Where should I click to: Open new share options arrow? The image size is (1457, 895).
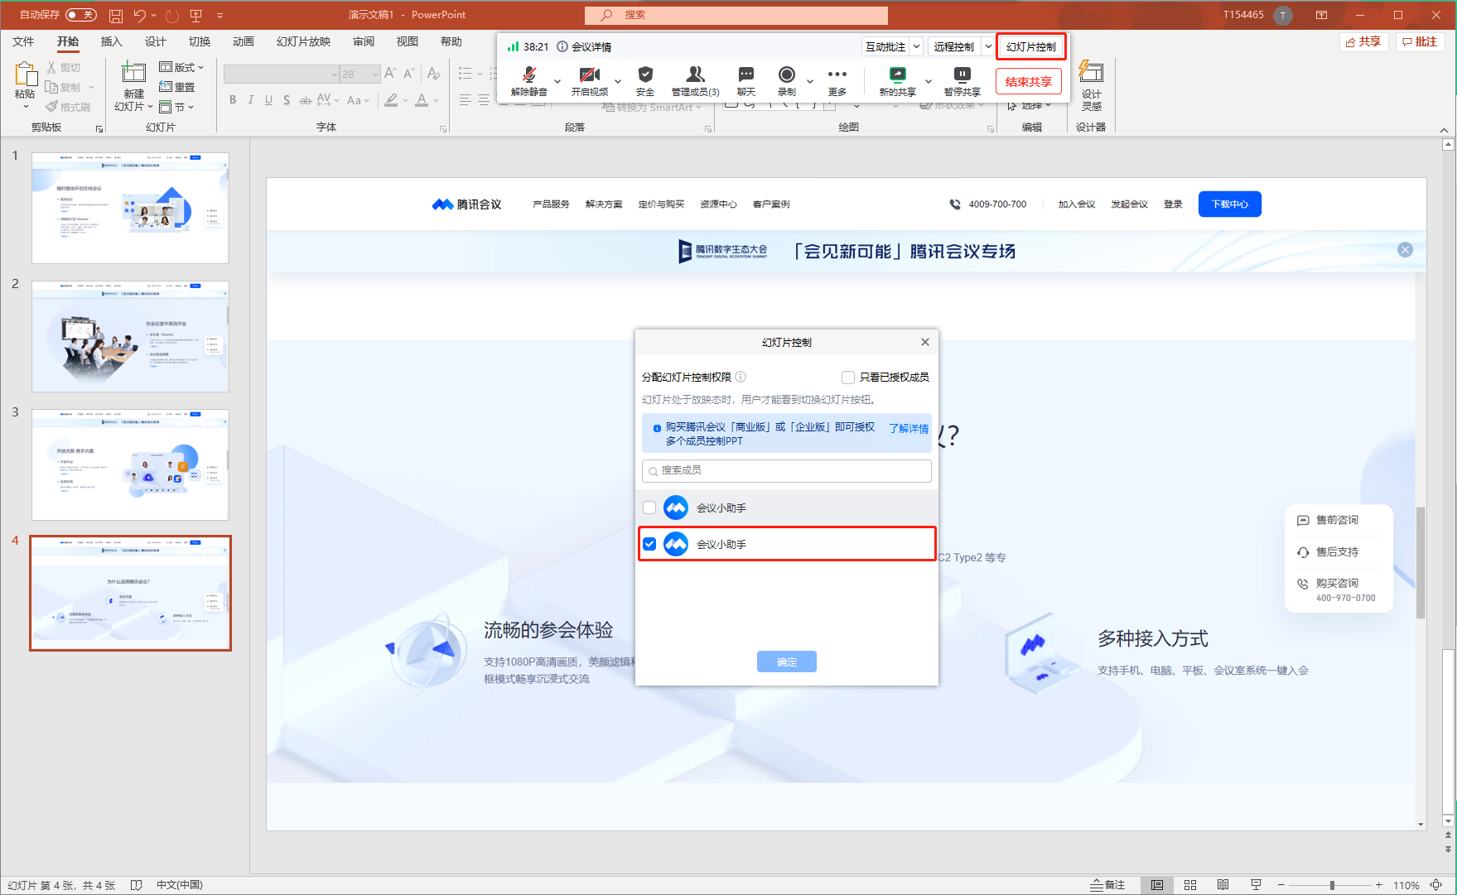(928, 81)
